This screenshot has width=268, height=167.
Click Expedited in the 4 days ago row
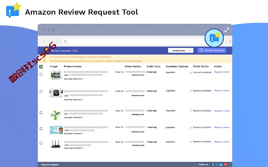click(x=170, y=91)
